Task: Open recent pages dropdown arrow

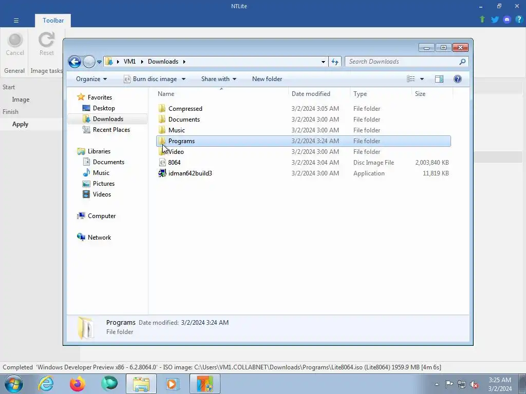Action: [x=99, y=62]
